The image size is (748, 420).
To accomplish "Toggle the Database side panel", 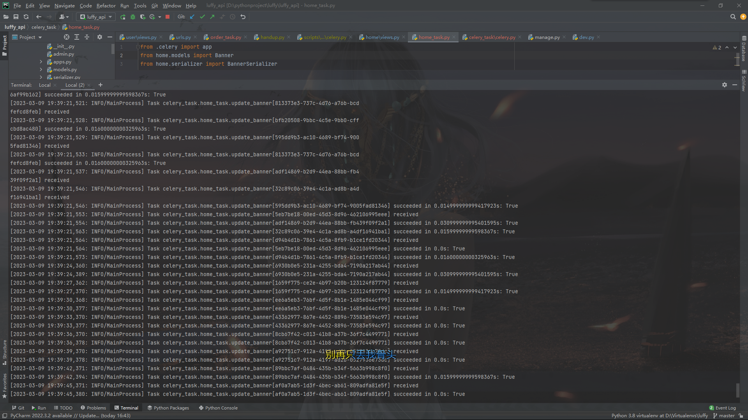I will tap(744, 49).
